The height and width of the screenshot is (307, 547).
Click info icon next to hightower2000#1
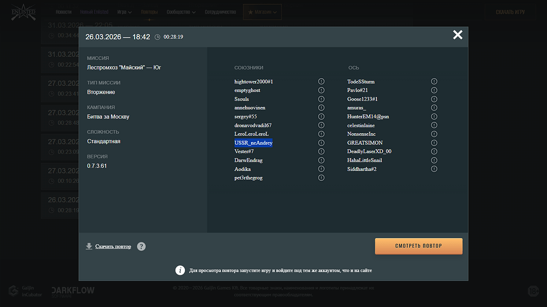[x=321, y=81]
